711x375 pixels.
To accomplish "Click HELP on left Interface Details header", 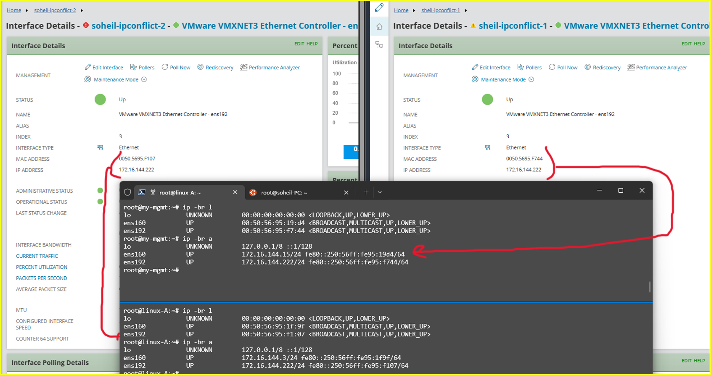I will pyautogui.click(x=312, y=44).
